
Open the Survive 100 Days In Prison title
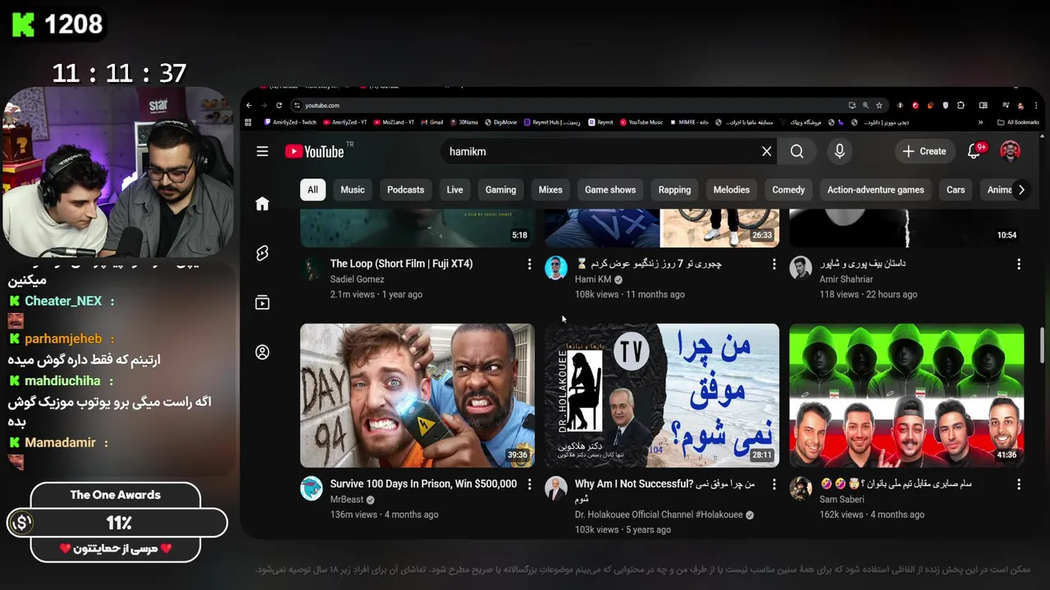[x=423, y=484]
